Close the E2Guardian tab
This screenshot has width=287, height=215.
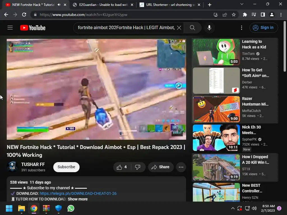pyautogui.click(x=132, y=5)
